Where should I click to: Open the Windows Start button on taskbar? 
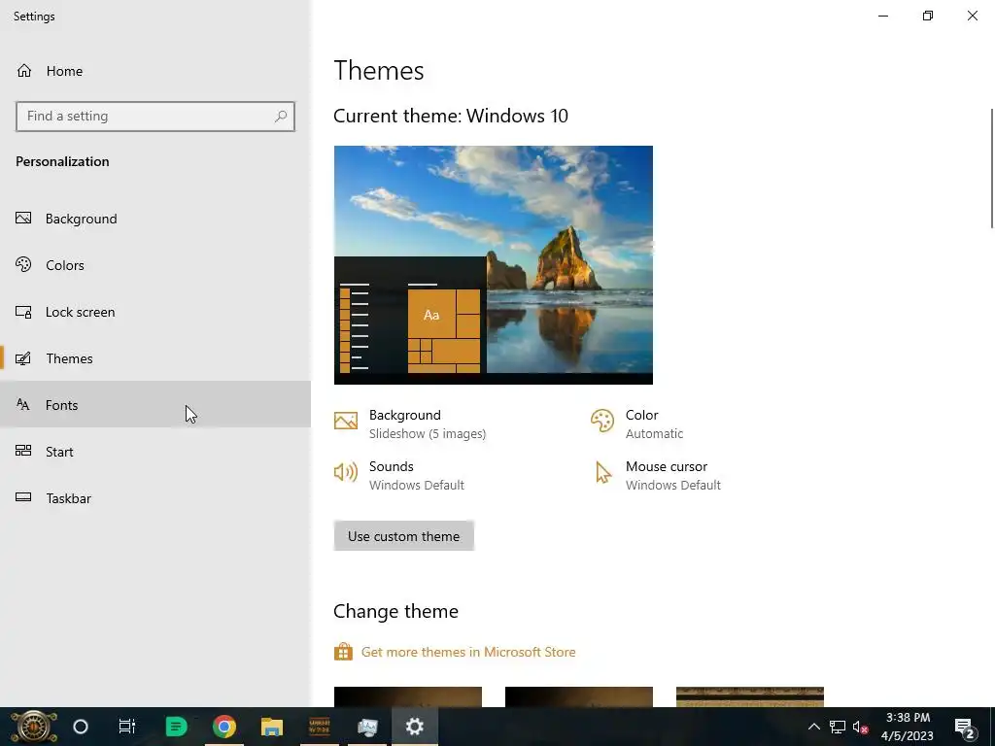34,727
